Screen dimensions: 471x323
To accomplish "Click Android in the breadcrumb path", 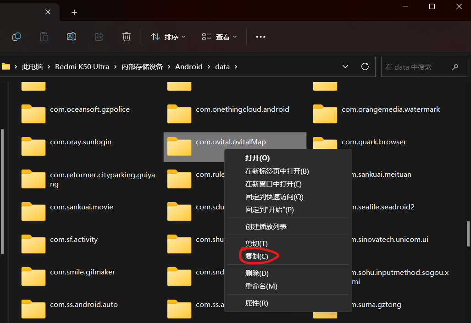I will [188, 66].
